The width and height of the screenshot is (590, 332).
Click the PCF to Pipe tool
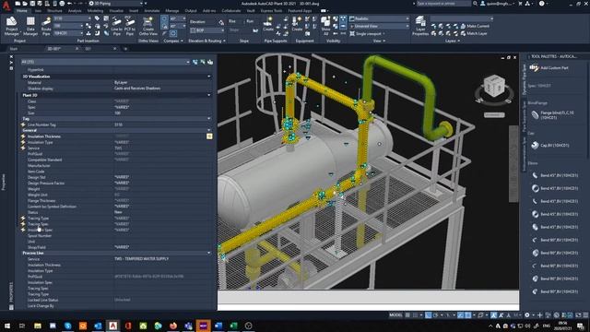(129, 26)
